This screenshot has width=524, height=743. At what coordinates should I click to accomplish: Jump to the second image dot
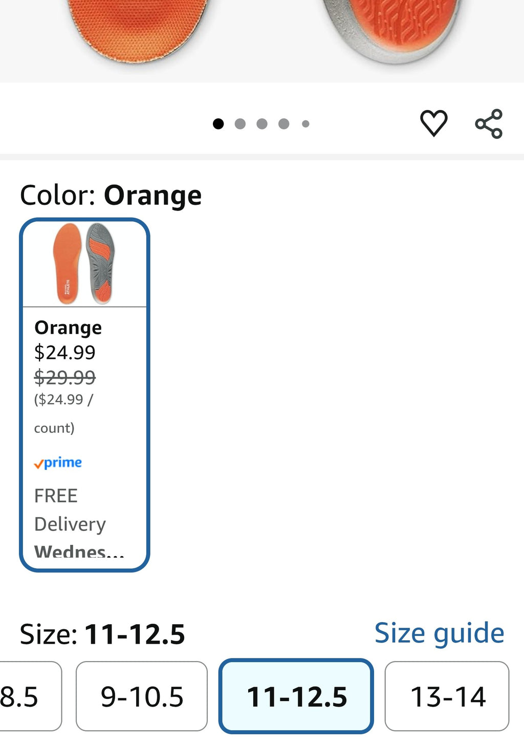click(240, 124)
